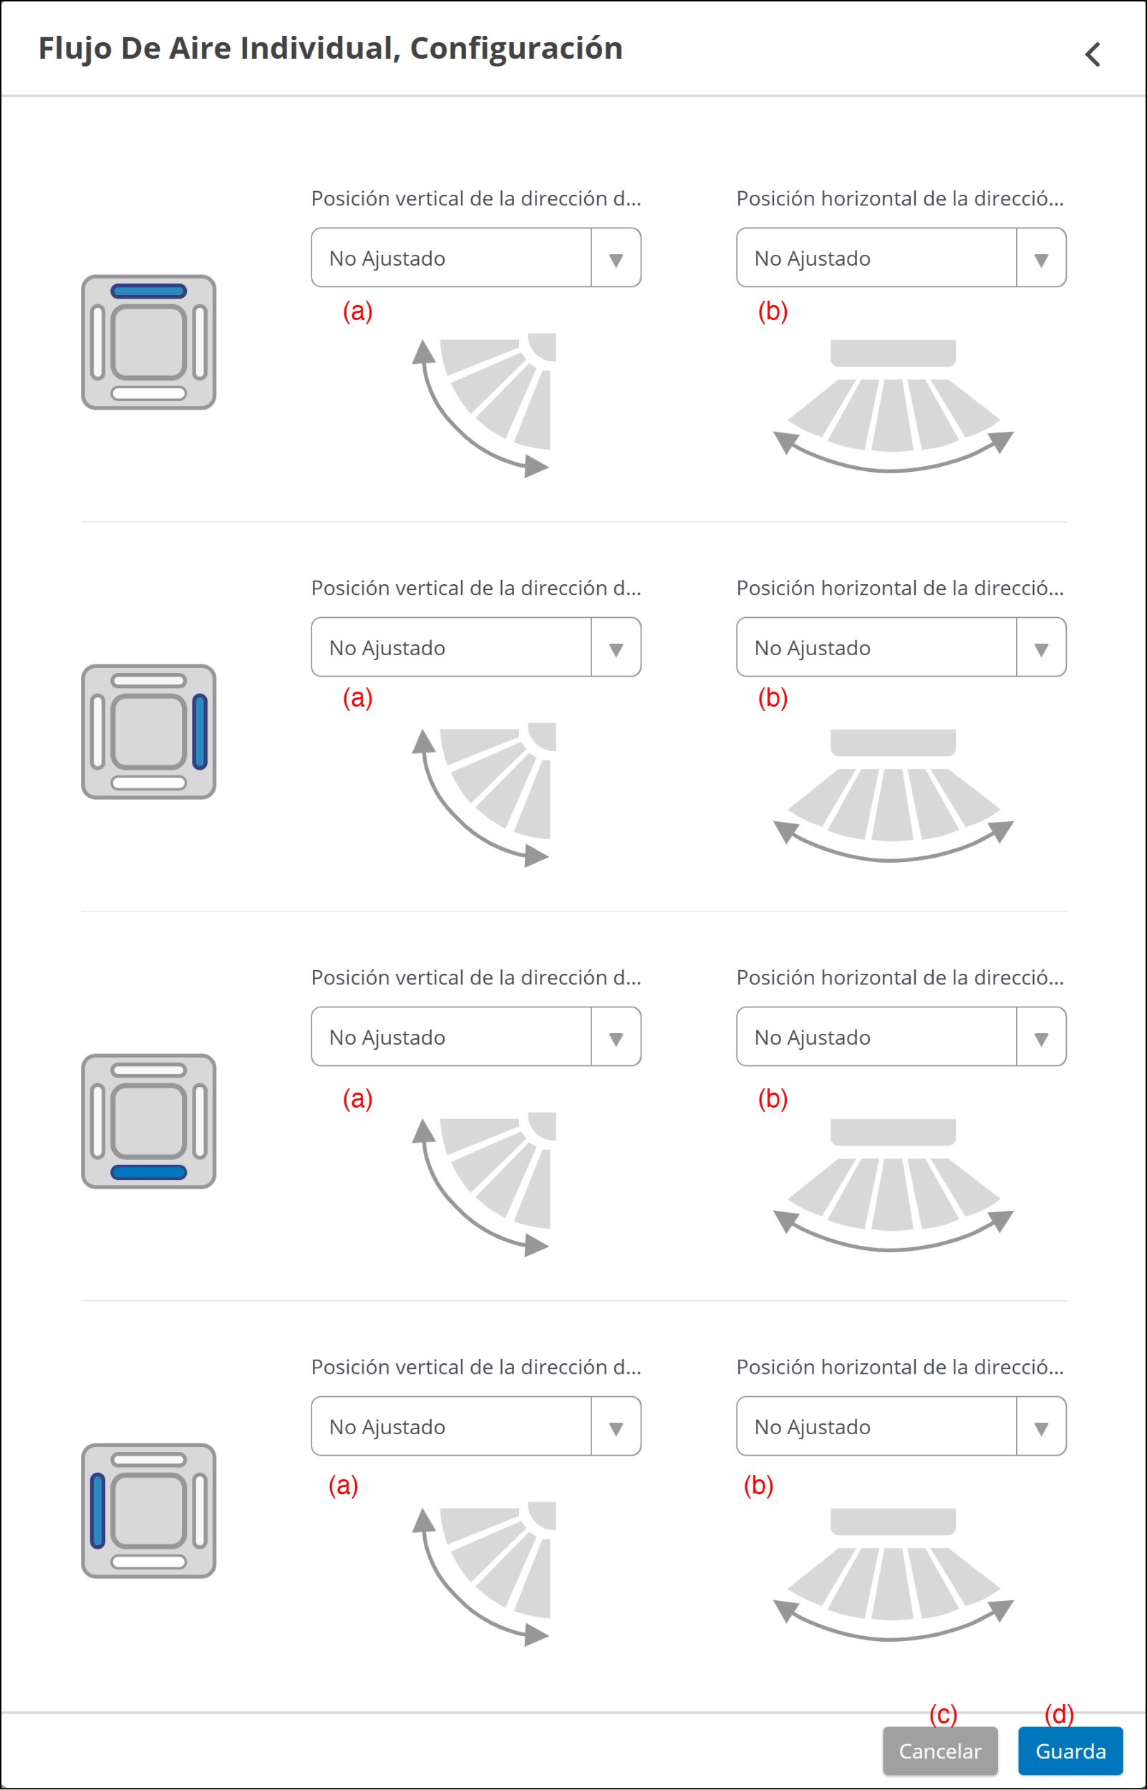Click the horizontal airflow diagram for the top outlet
Viewport: 1147px width, 1790px height.
pyautogui.click(x=893, y=406)
